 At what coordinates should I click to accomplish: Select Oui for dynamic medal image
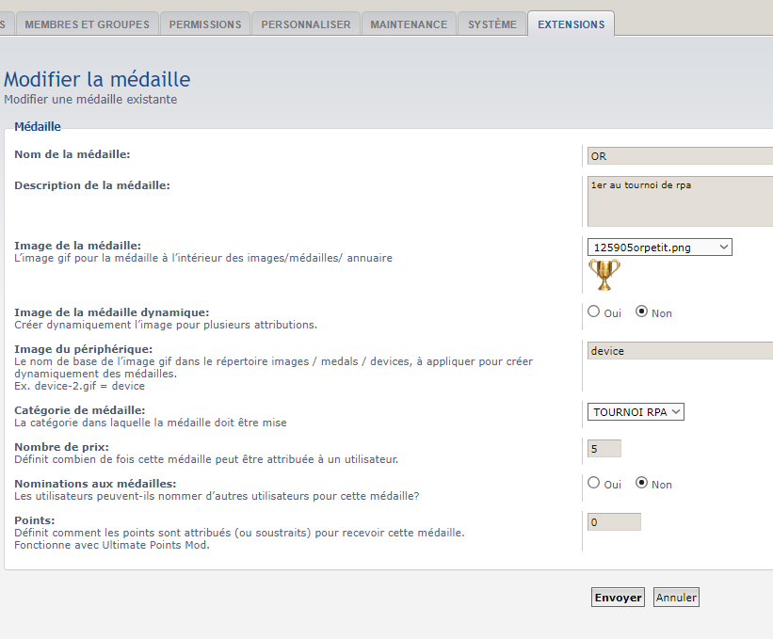tap(594, 312)
